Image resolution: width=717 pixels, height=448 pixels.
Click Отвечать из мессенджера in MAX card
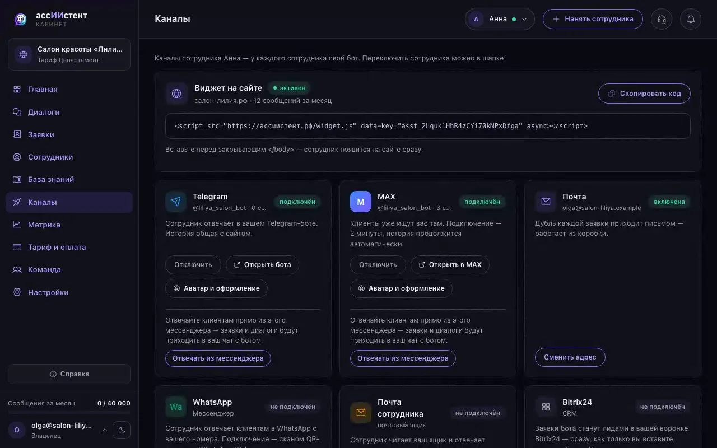403,358
